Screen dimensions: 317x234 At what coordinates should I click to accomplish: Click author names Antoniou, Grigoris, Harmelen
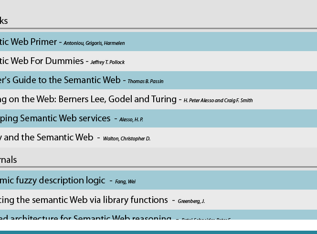(94, 43)
